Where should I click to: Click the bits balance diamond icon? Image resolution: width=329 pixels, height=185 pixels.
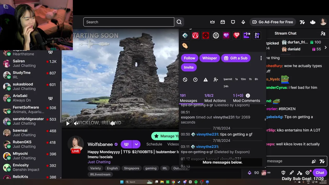pyautogui.click(x=249, y=173)
